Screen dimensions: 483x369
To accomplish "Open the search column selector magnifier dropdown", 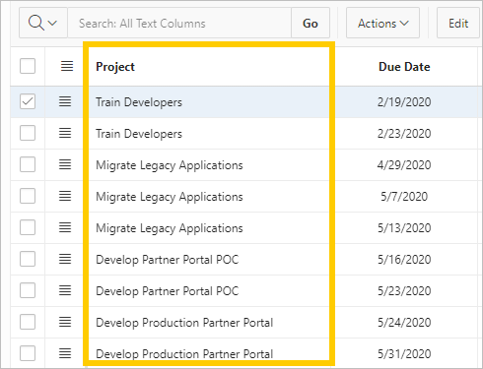I will click(43, 24).
